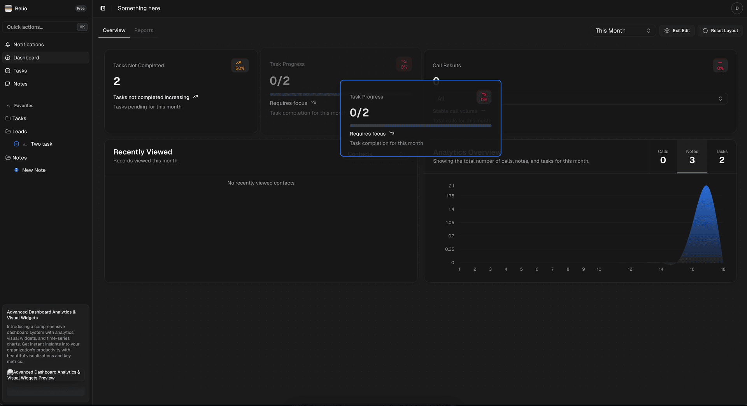Click the 50% trend badge on Tasks Not Completed
The height and width of the screenshot is (406, 747).
click(240, 65)
